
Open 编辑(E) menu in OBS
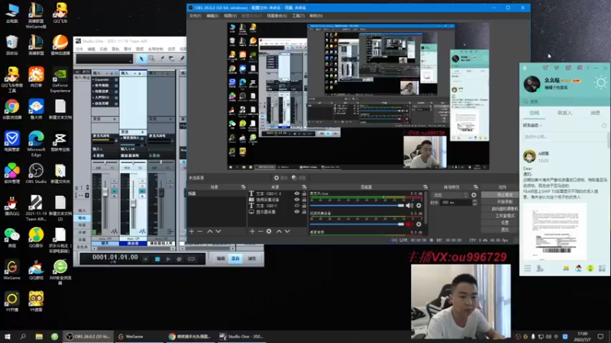coord(212,16)
